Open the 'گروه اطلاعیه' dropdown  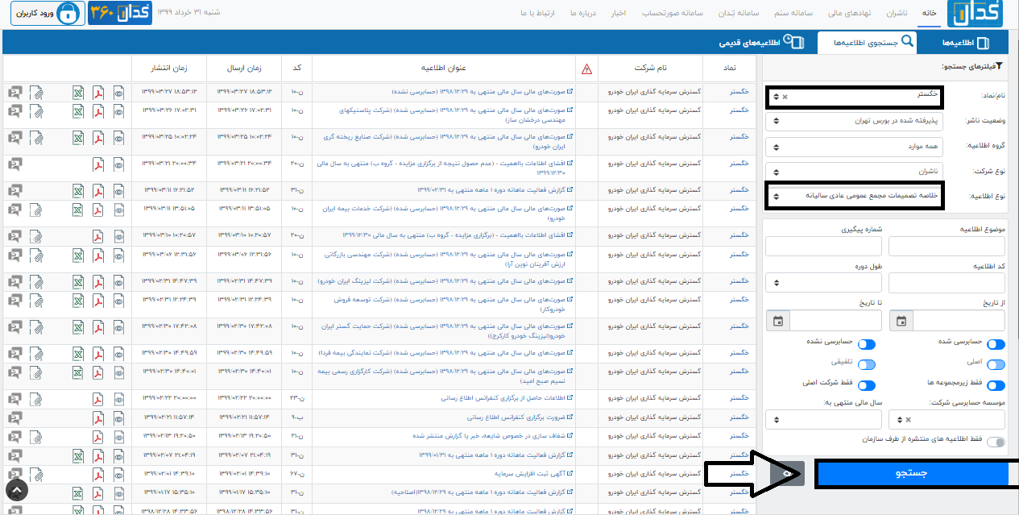pyautogui.click(x=852, y=147)
